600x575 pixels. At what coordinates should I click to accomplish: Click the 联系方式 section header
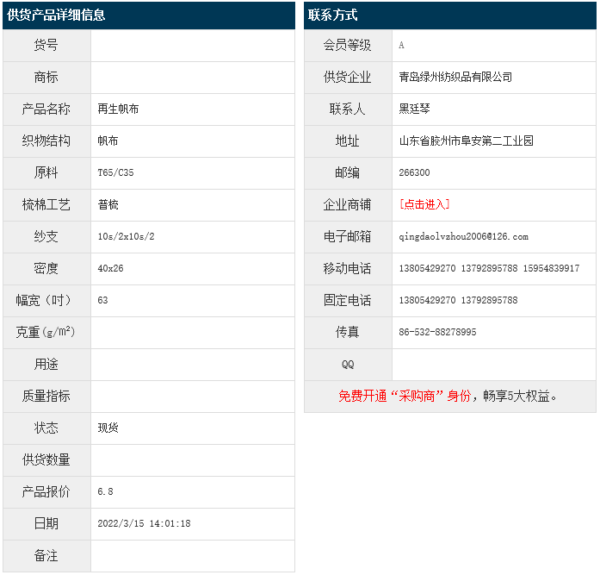click(332, 16)
